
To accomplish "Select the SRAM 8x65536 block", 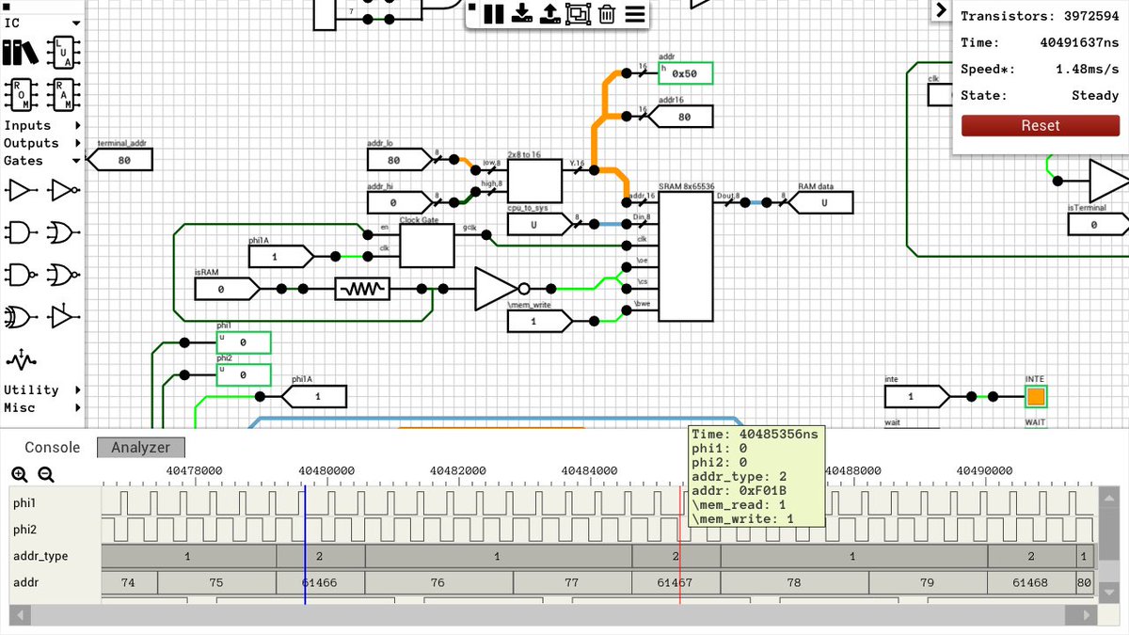I will [x=686, y=255].
